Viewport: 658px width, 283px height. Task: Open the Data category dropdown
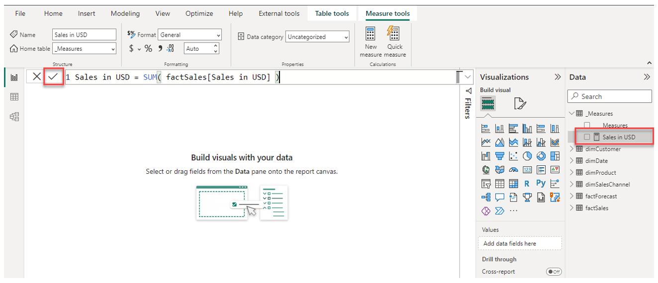[317, 37]
